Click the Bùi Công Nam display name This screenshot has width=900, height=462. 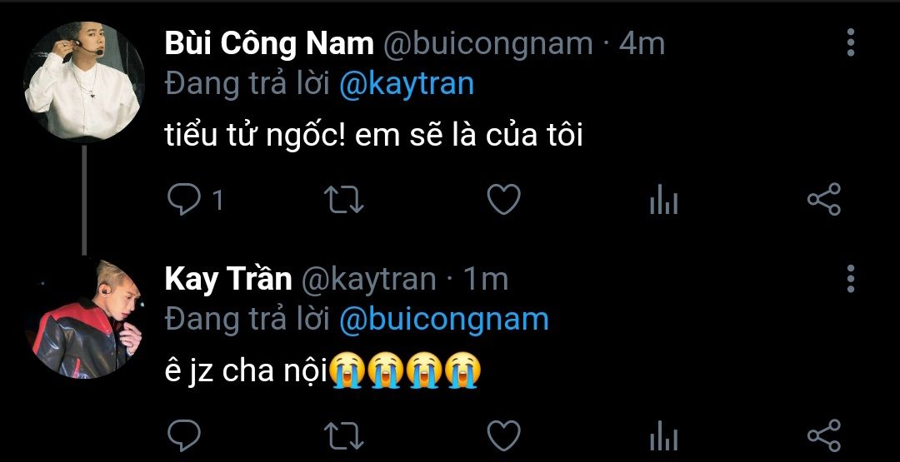pyautogui.click(x=269, y=43)
